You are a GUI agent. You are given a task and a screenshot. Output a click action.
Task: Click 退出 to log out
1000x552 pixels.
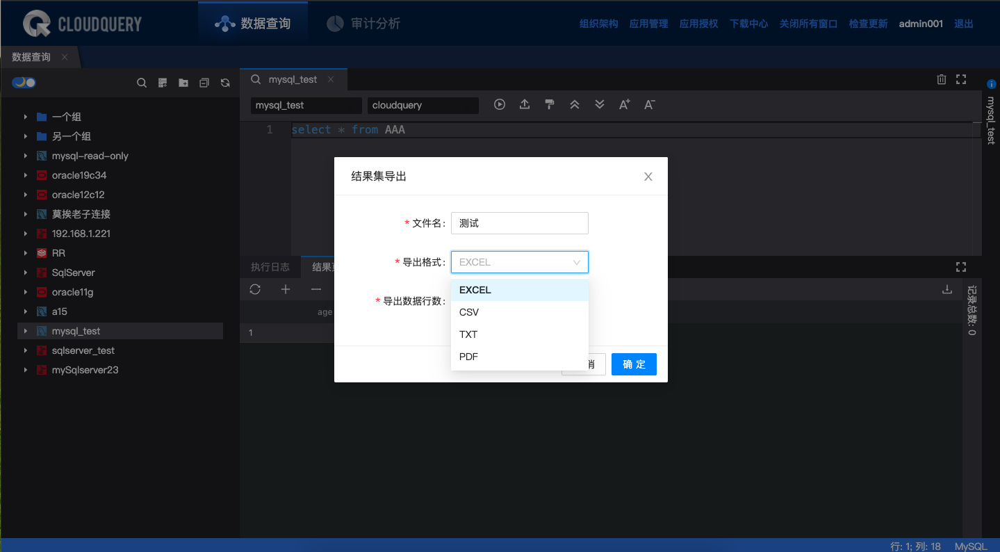964,24
